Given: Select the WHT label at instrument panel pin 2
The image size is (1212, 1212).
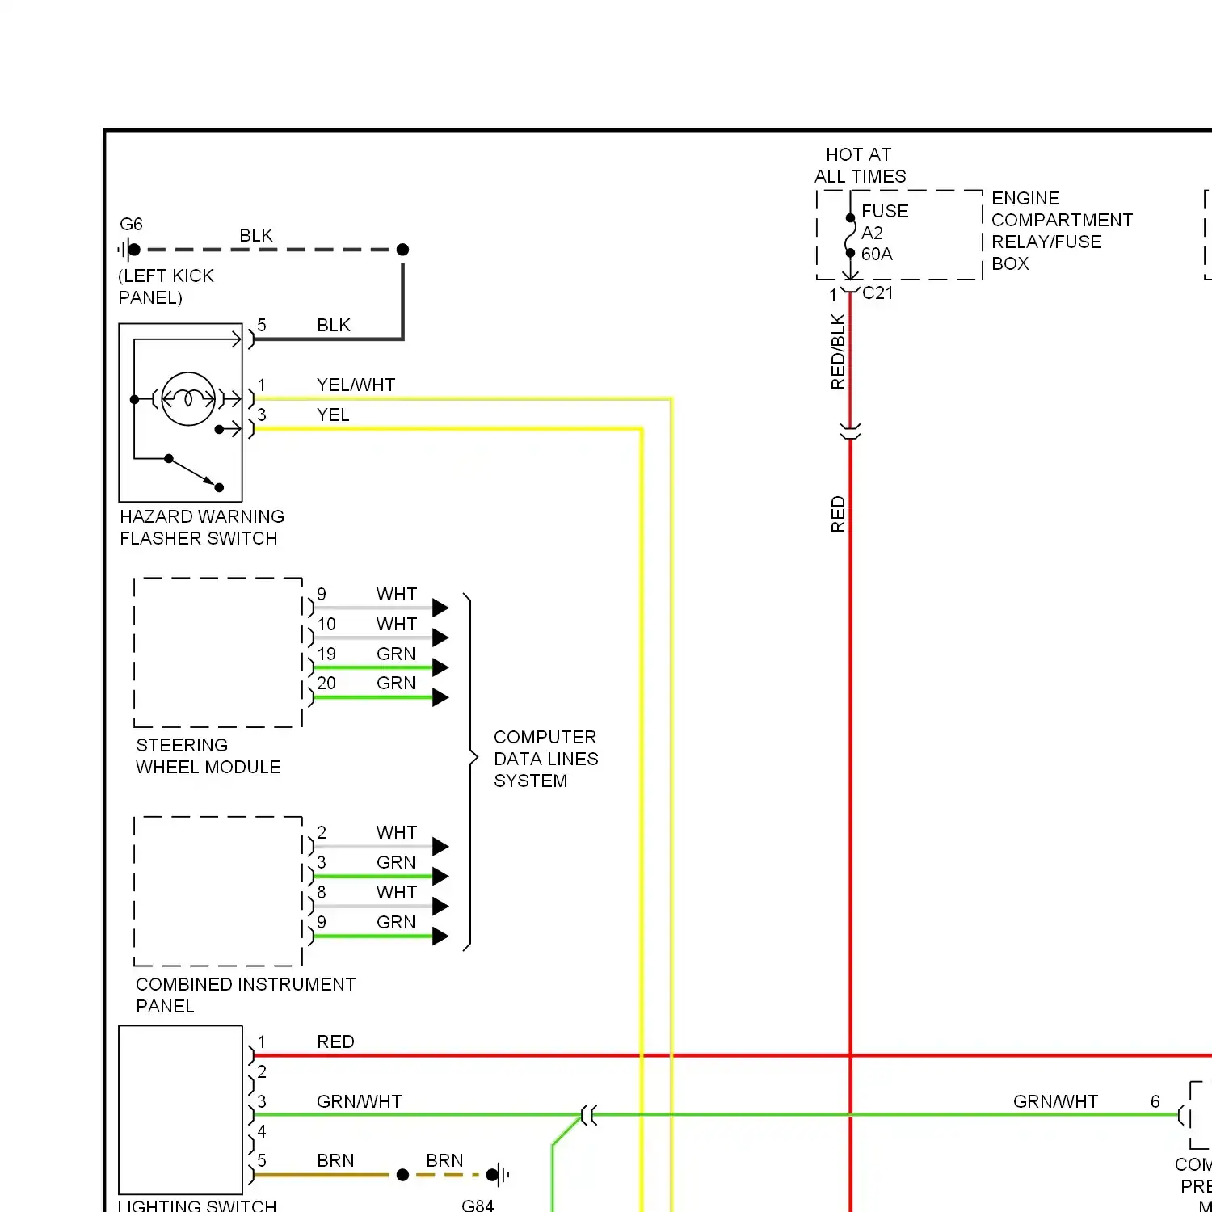Looking at the screenshot, I should pyautogui.click(x=397, y=832).
